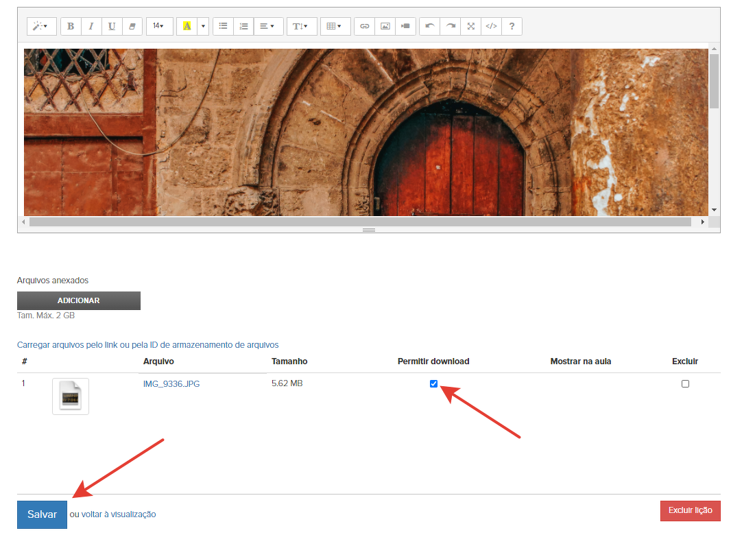
Task: Toggle bold formatting in the editor
Action: (x=71, y=26)
